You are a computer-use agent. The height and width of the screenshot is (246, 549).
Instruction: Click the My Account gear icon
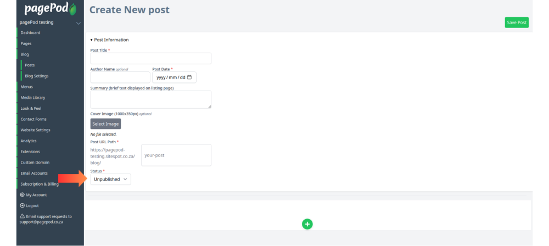23,195
